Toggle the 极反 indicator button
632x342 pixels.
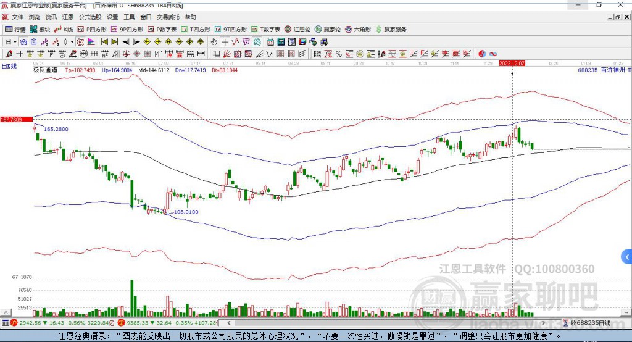coord(80,42)
